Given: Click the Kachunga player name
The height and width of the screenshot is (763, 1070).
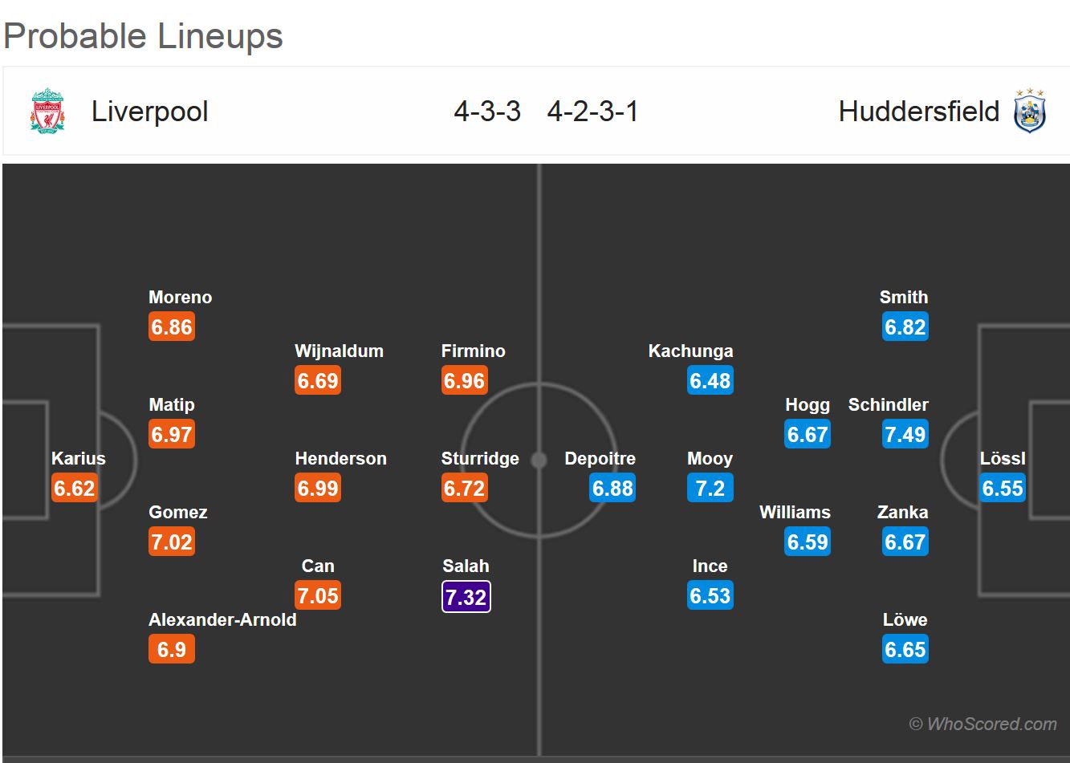Looking at the screenshot, I should click(x=690, y=351).
